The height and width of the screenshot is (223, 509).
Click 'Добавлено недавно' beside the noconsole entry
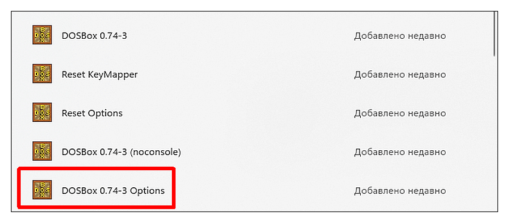pyautogui.click(x=400, y=151)
